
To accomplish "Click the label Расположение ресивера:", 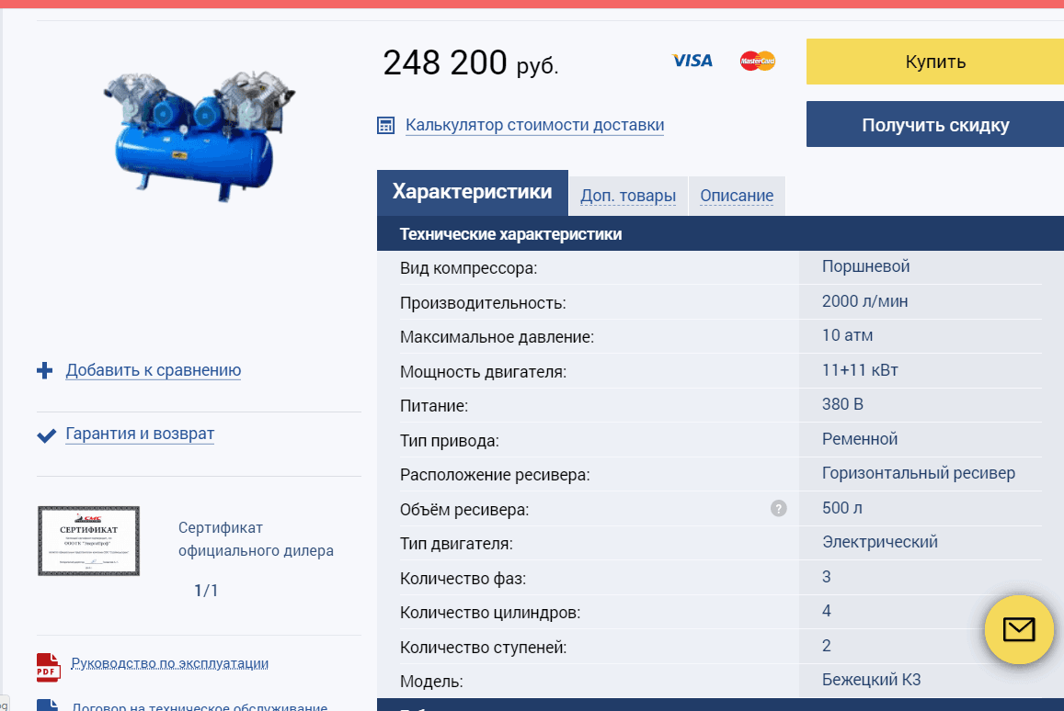I will (495, 475).
